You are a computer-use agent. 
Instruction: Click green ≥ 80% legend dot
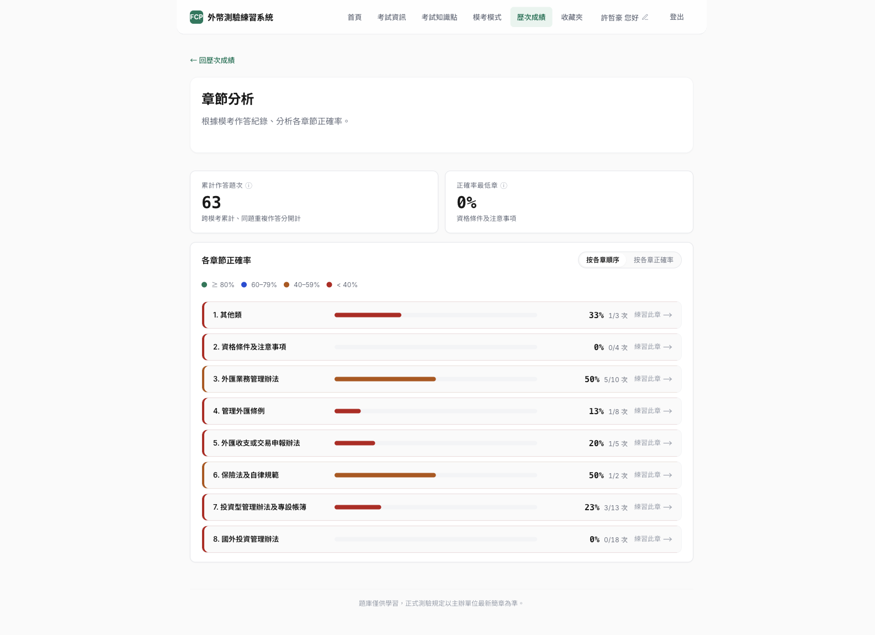(x=204, y=285)
